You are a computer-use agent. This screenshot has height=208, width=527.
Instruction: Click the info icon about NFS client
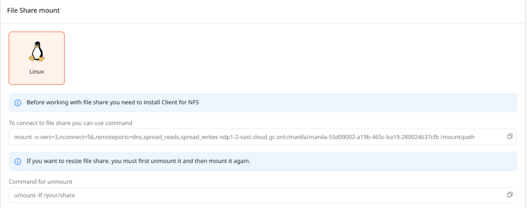tap(18, 102)
